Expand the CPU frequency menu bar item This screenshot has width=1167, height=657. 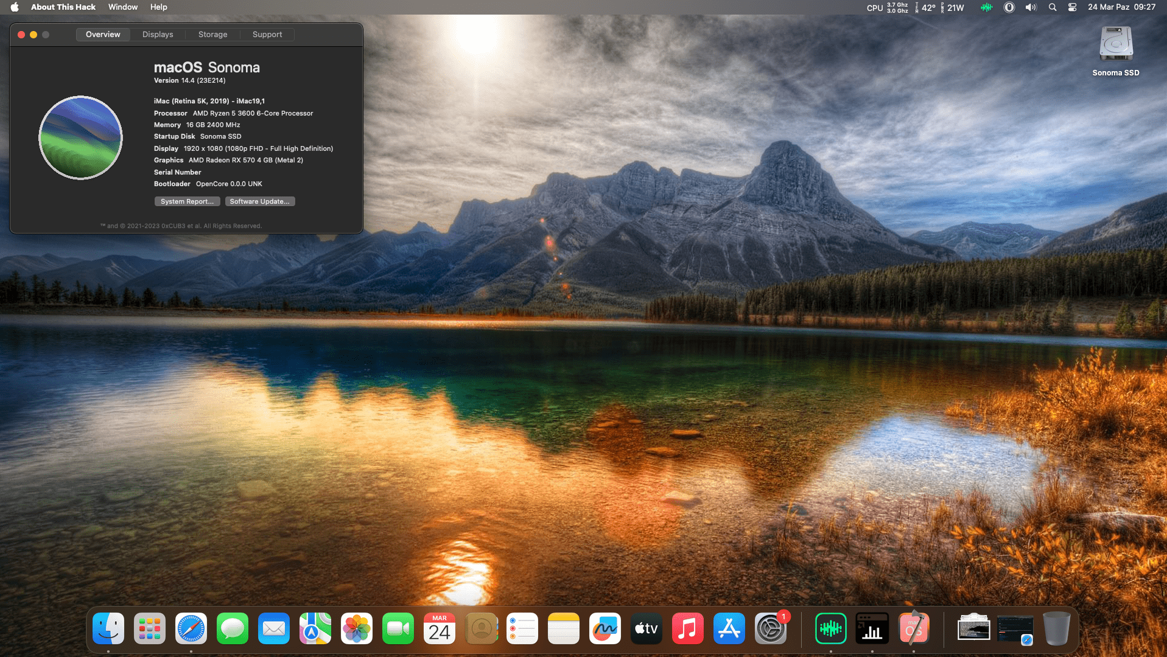887,7
